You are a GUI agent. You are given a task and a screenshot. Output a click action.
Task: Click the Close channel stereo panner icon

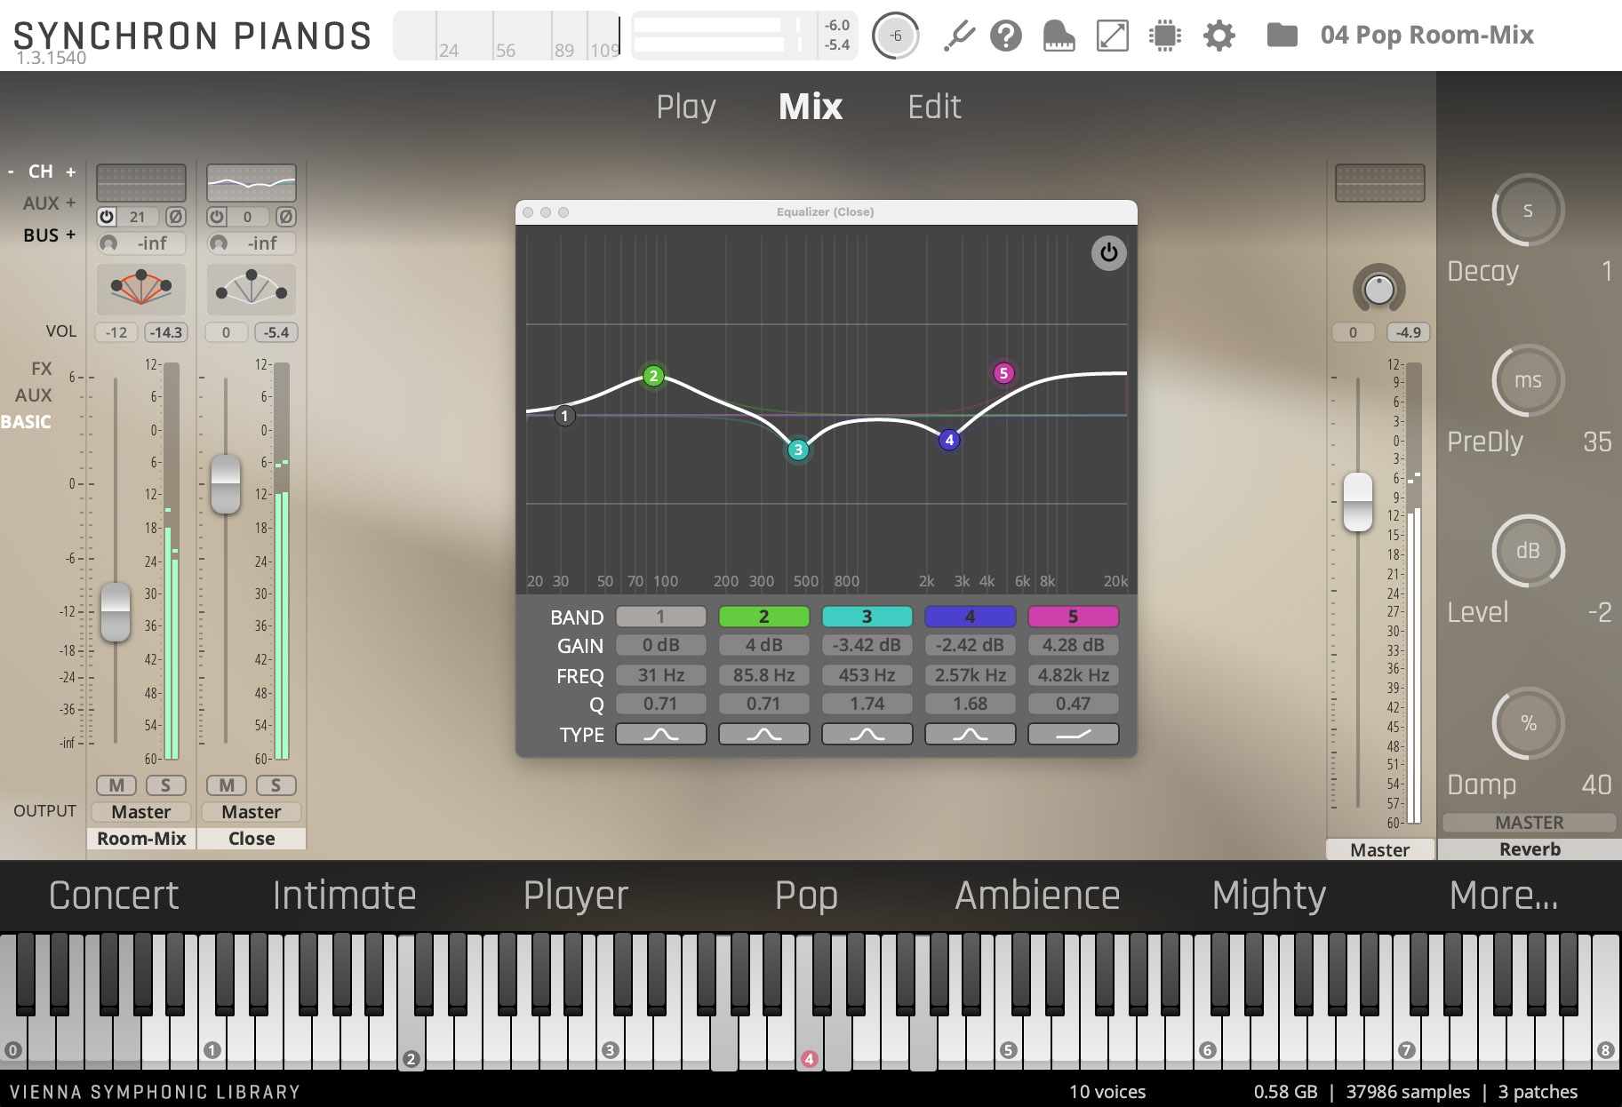(251, 289)
